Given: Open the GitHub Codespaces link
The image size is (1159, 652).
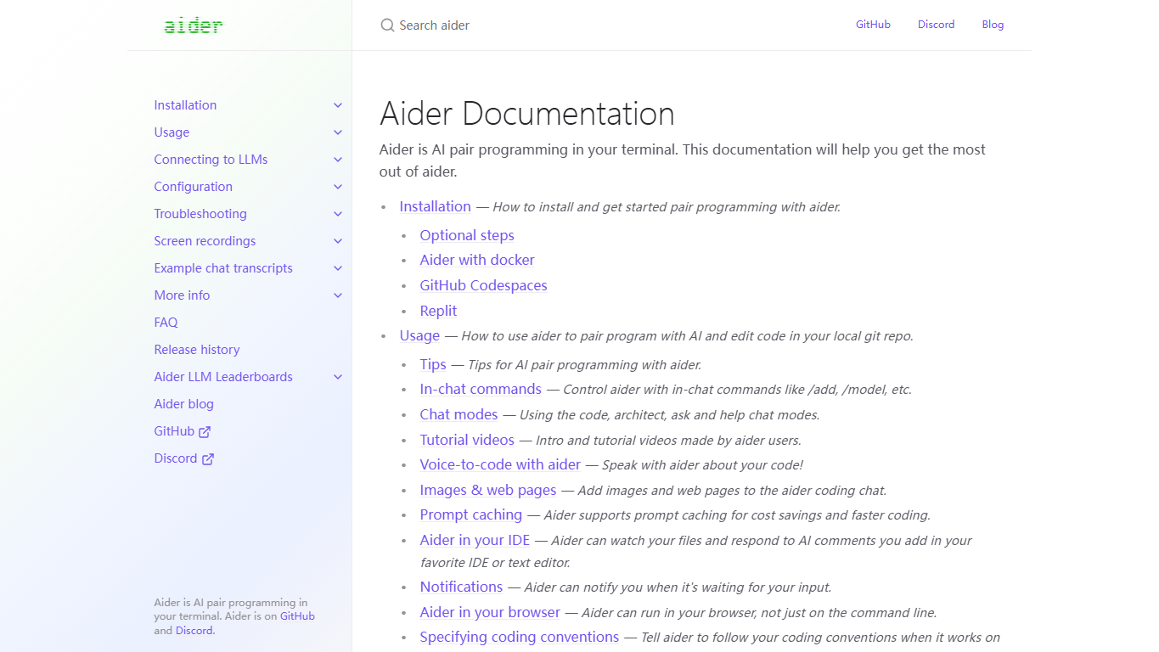Looking at the screenshot, I should click(x=483, y=285).
